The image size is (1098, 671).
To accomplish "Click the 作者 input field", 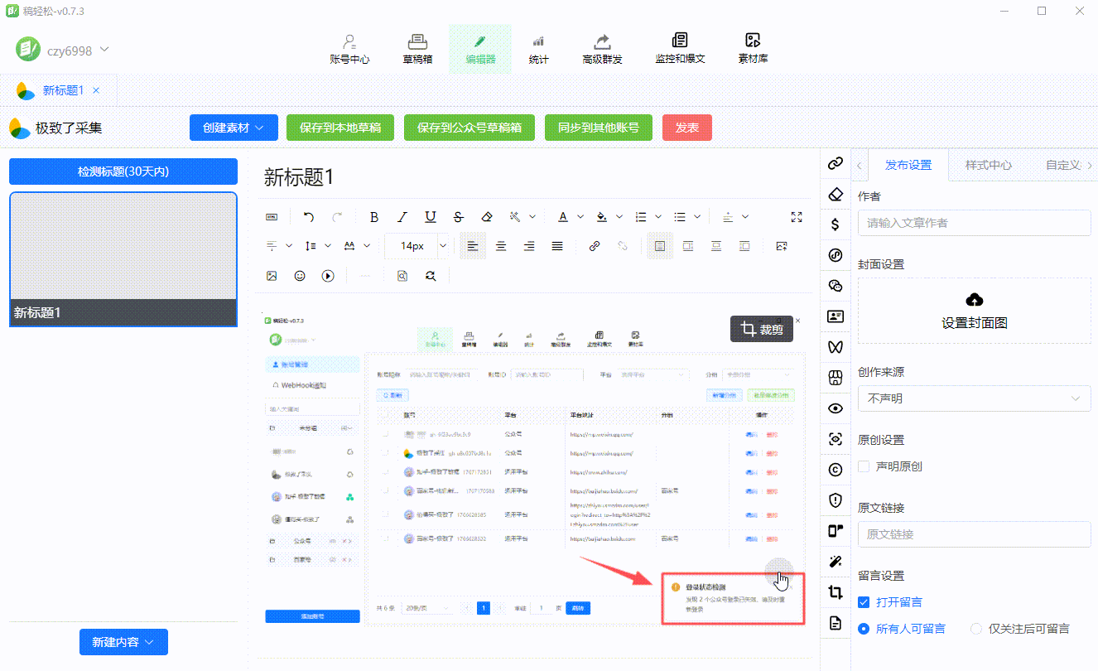I will (974, 223).
